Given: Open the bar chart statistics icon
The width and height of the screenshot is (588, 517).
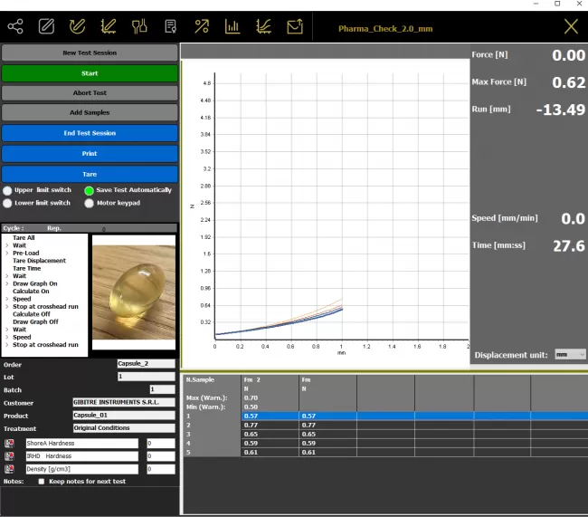Looking at the screenshot, I should (x=232, y=26).
